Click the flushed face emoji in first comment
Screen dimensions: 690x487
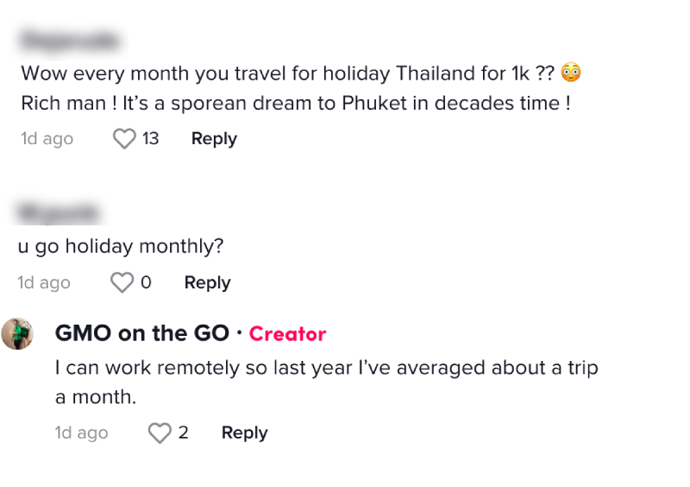point(571,73)
